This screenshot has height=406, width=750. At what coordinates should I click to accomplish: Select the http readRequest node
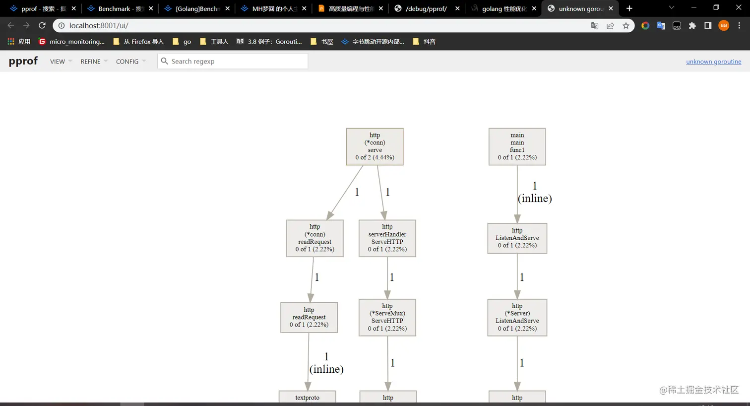pyautogui.click(x=309, y=317)
